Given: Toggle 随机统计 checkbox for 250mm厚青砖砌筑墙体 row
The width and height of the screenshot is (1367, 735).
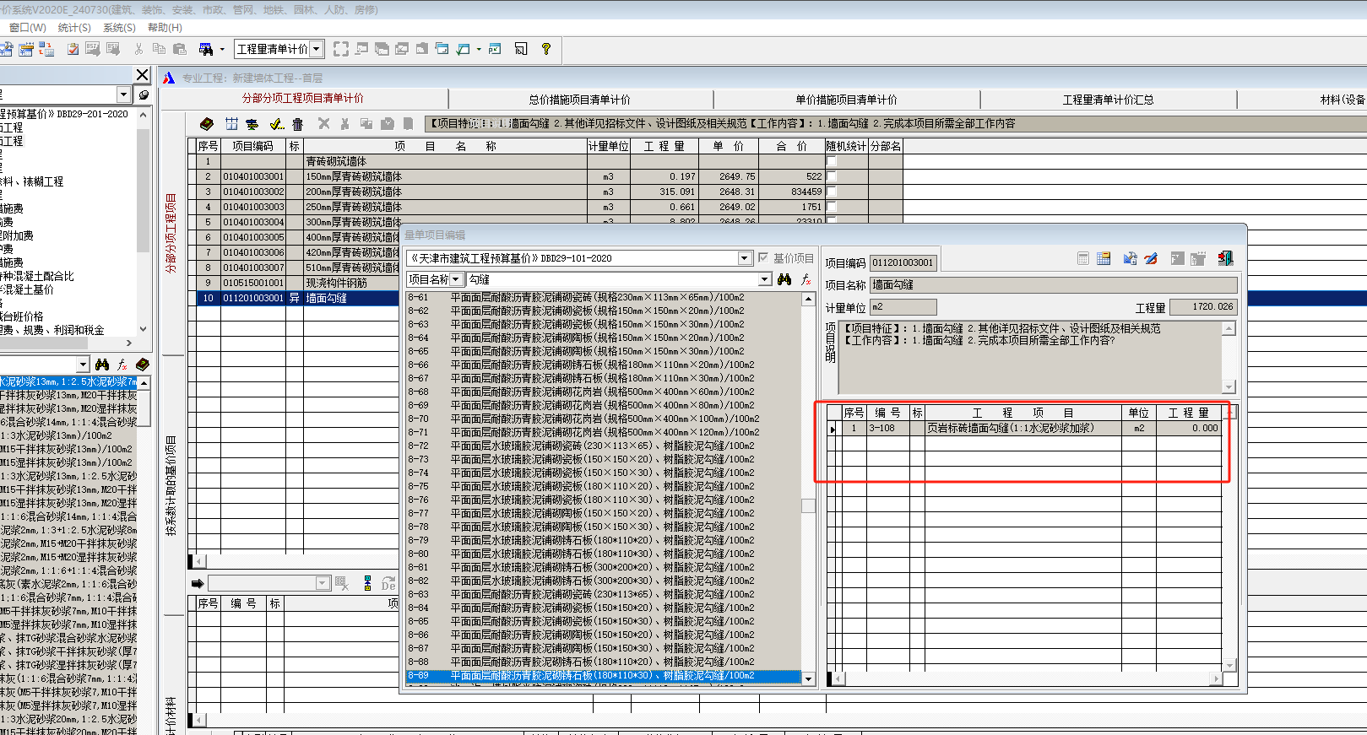Looking at the screenshot, I should click(831, 207).
